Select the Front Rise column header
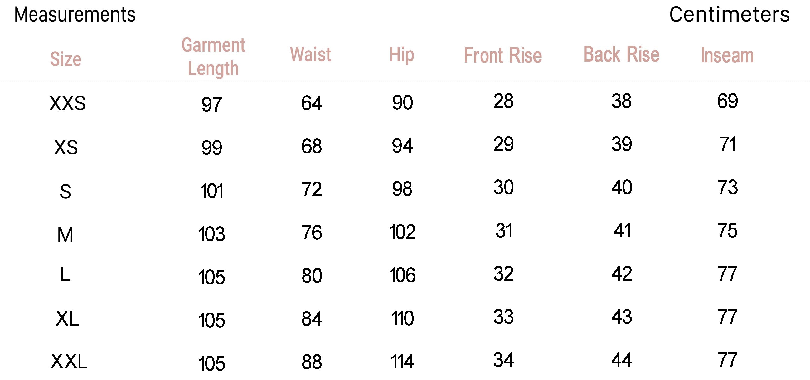This screenshot has width=810, height=380. 503,55
